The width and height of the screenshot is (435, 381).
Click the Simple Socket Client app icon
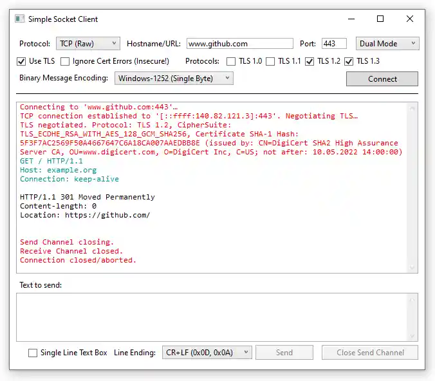point(20,19)
